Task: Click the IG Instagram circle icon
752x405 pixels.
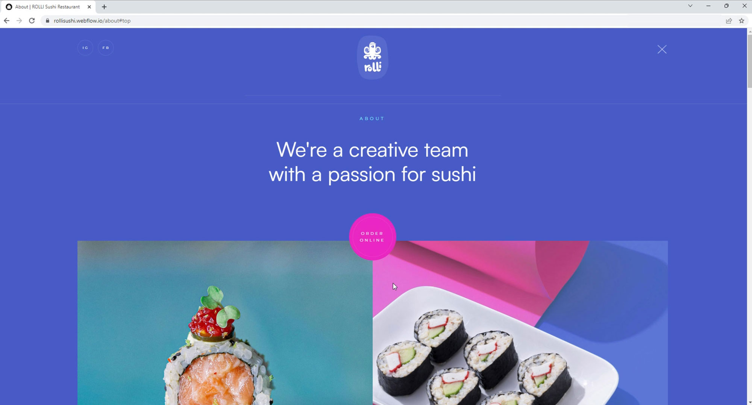Action: click(x=85, y=48)
